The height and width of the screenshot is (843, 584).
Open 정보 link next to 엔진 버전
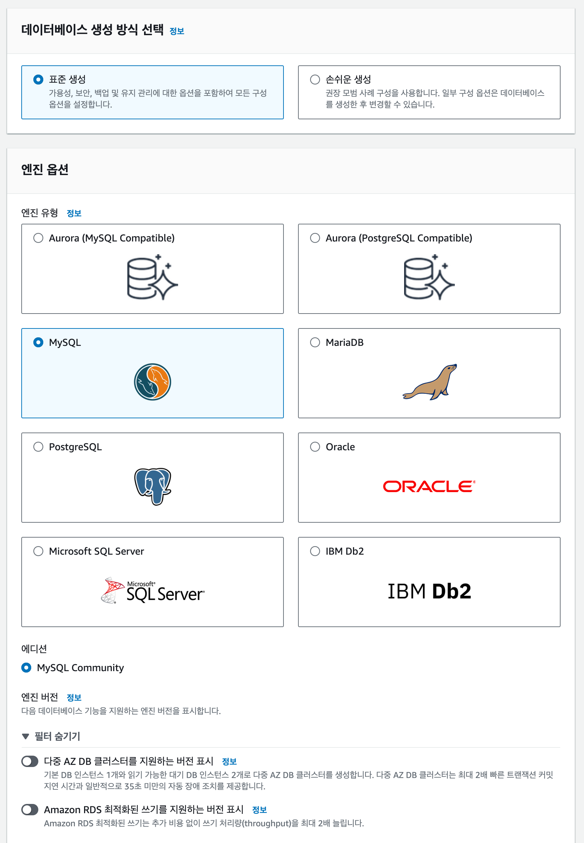(74, 698)
